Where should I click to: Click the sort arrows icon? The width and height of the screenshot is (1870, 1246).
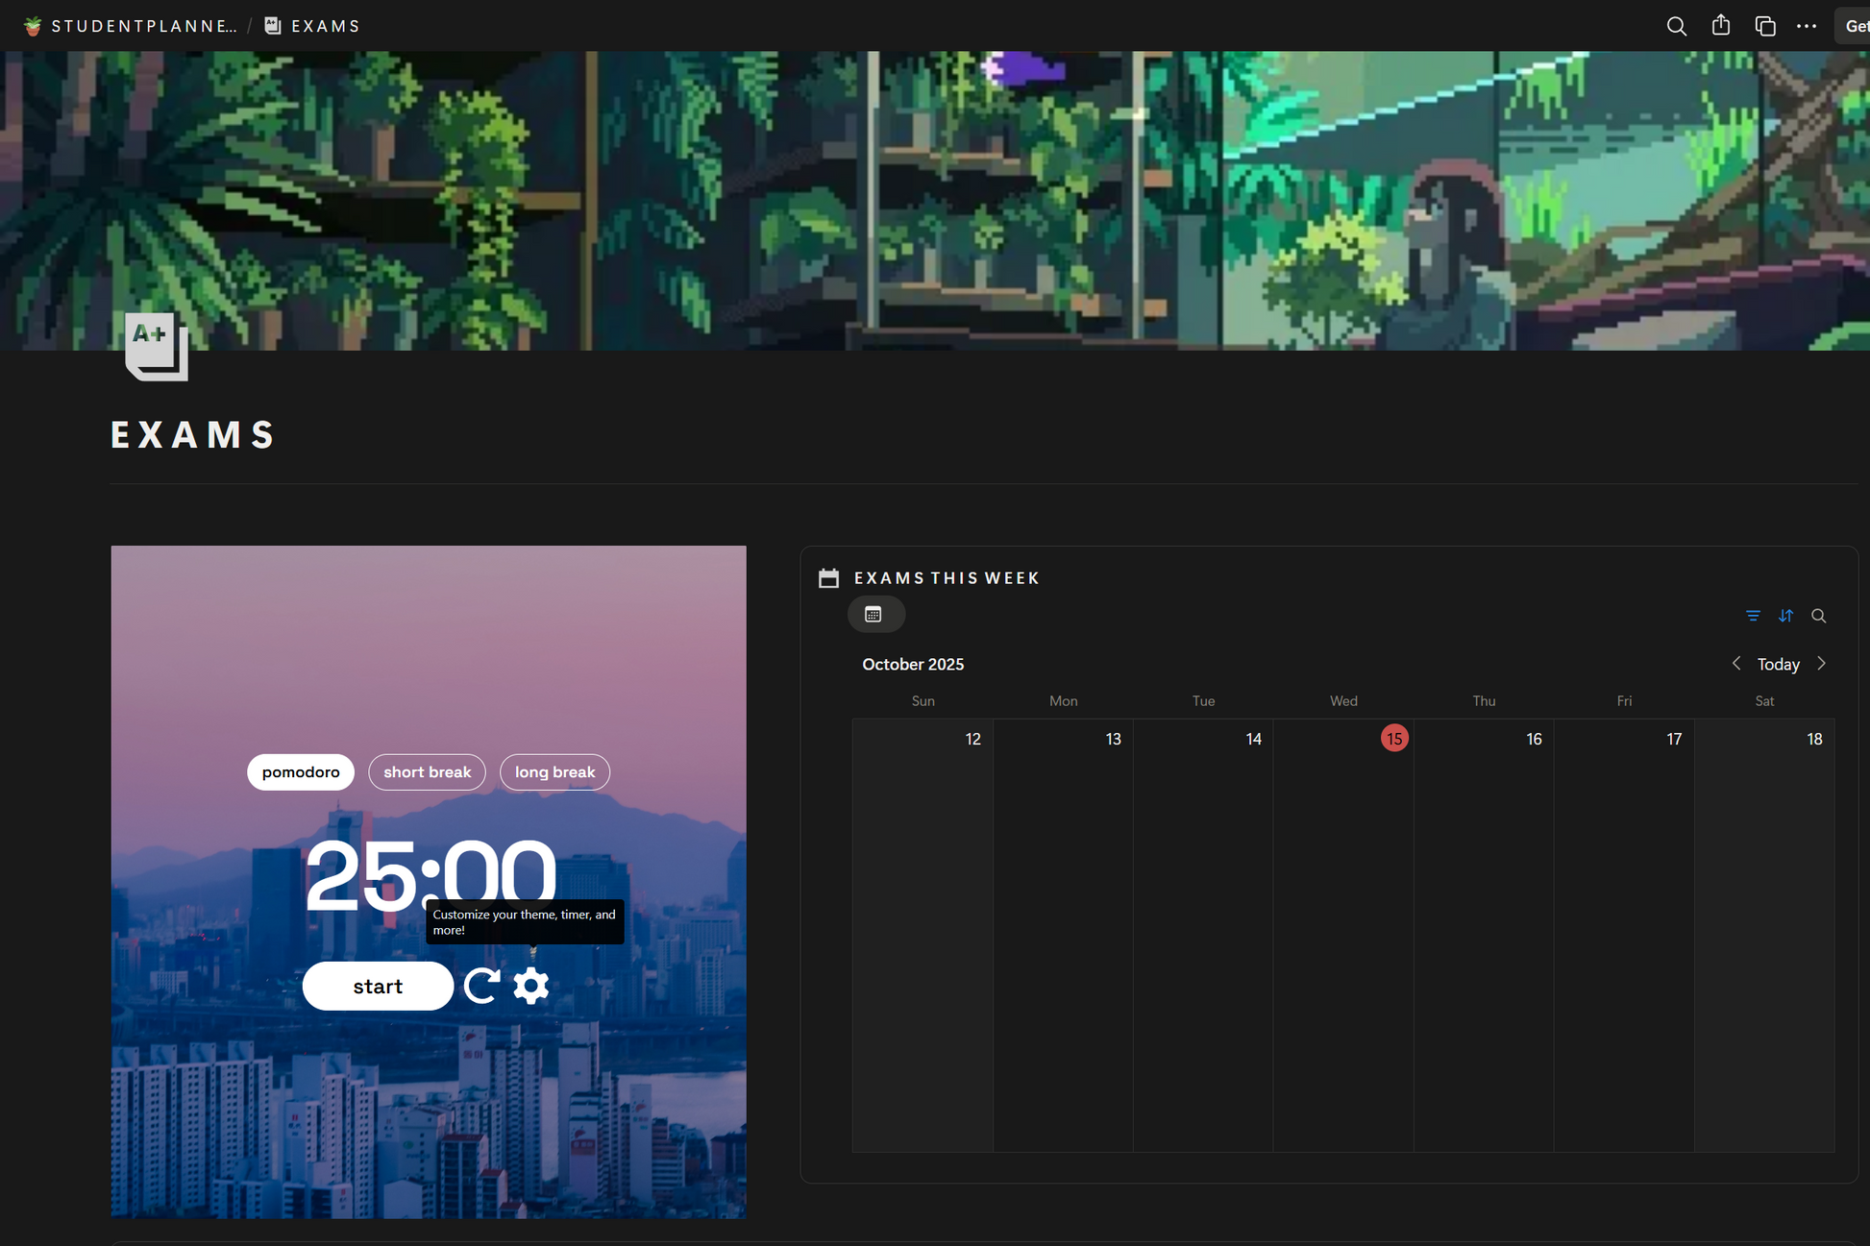[1785, 616]
